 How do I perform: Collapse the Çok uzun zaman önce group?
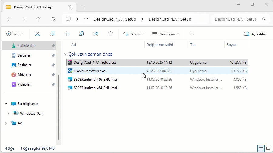66,54
